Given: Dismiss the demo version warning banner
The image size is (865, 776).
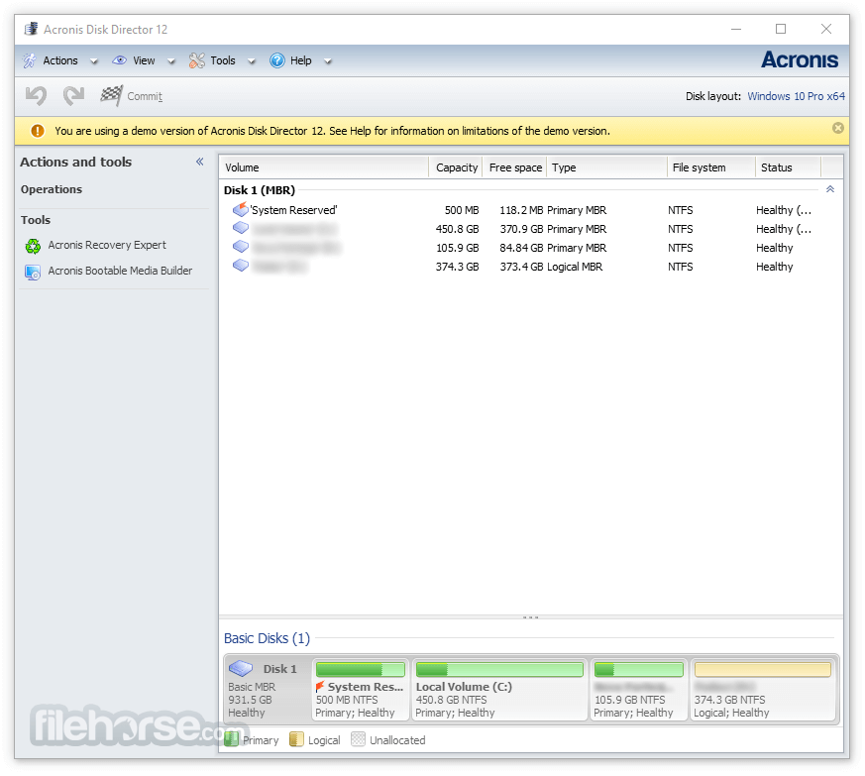Looking at the screenshot, I should click(x=837, y=129).
